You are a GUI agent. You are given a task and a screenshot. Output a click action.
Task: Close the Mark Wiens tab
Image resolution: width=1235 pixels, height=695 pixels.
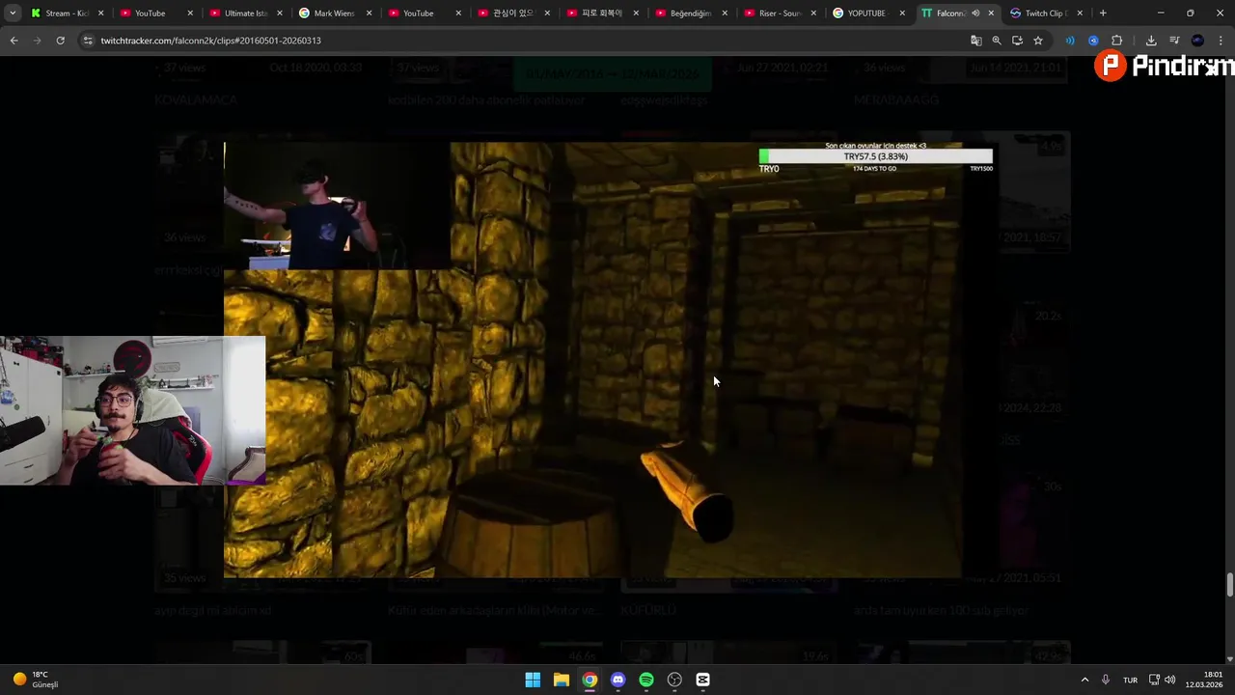(369, 14)
